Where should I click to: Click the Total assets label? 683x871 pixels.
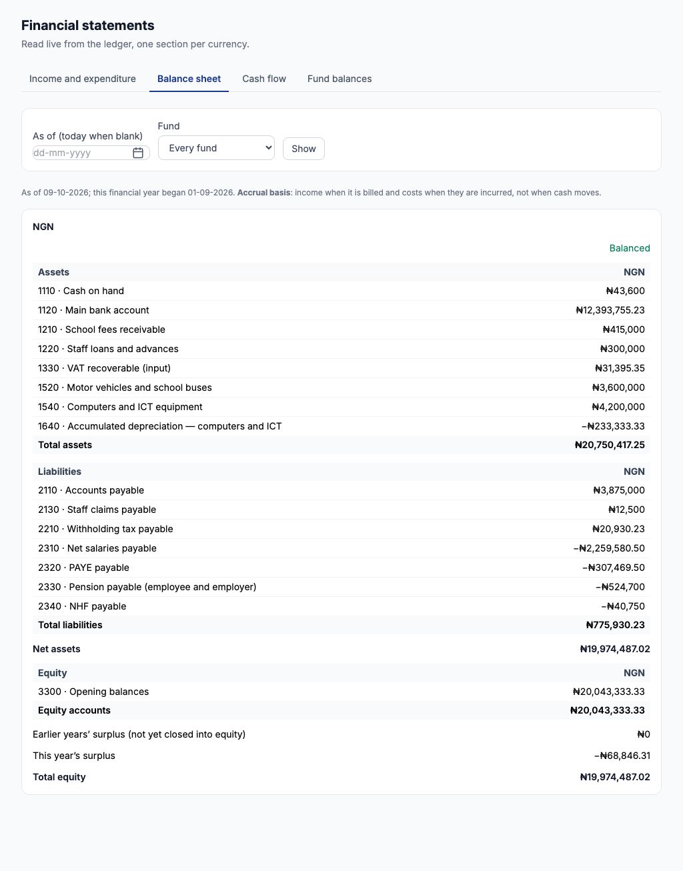(65, 445)
